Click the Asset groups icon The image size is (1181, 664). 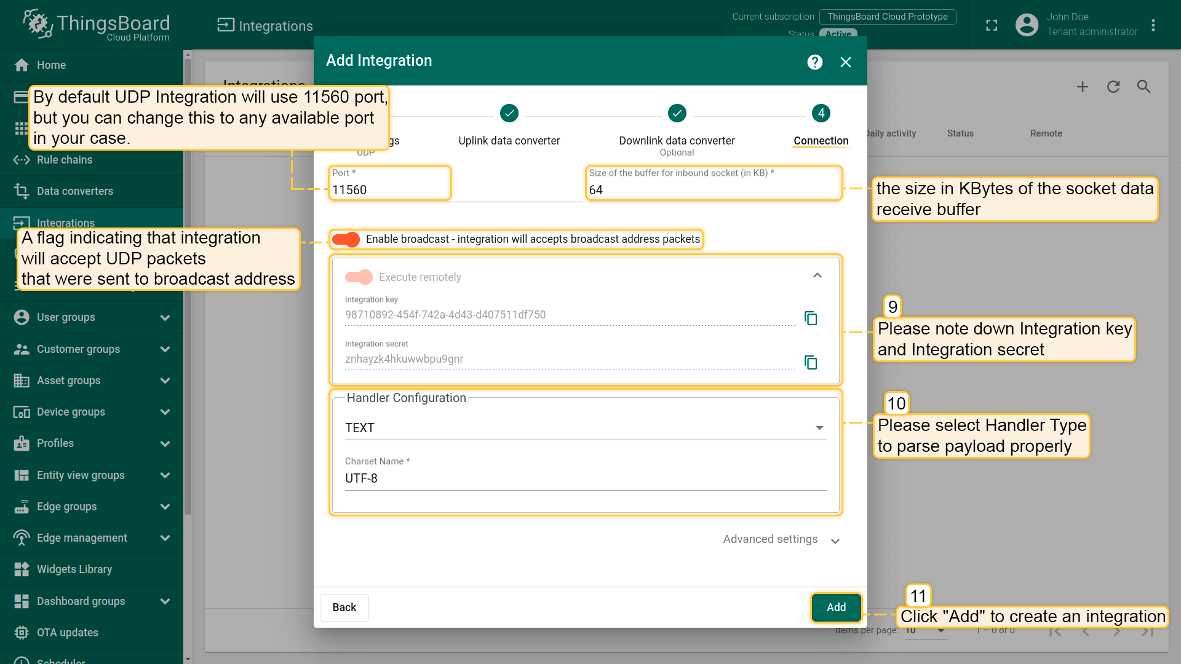22,381
